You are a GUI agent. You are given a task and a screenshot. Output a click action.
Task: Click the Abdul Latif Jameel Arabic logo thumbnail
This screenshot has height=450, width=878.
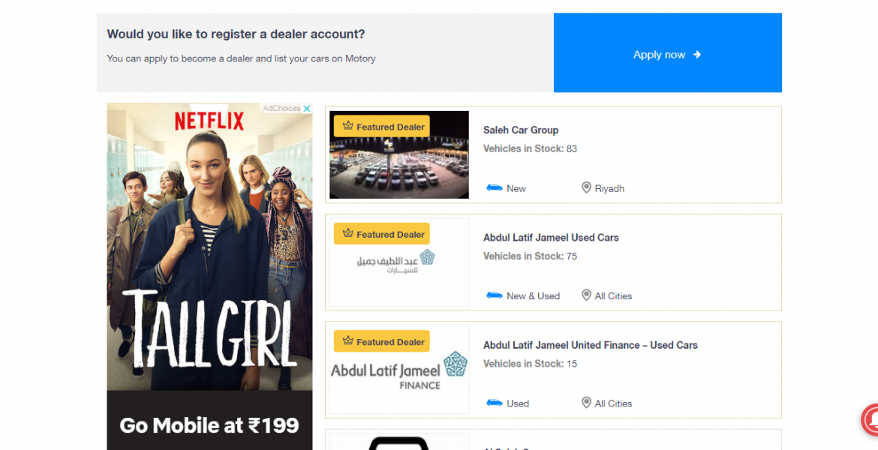[399, 262]
